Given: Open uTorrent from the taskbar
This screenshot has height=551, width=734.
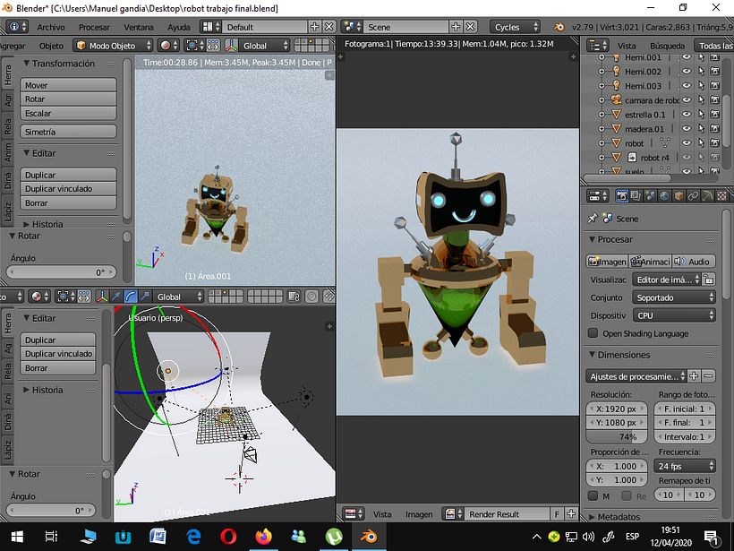Looking at the screenshot, I should click(334, 536).
